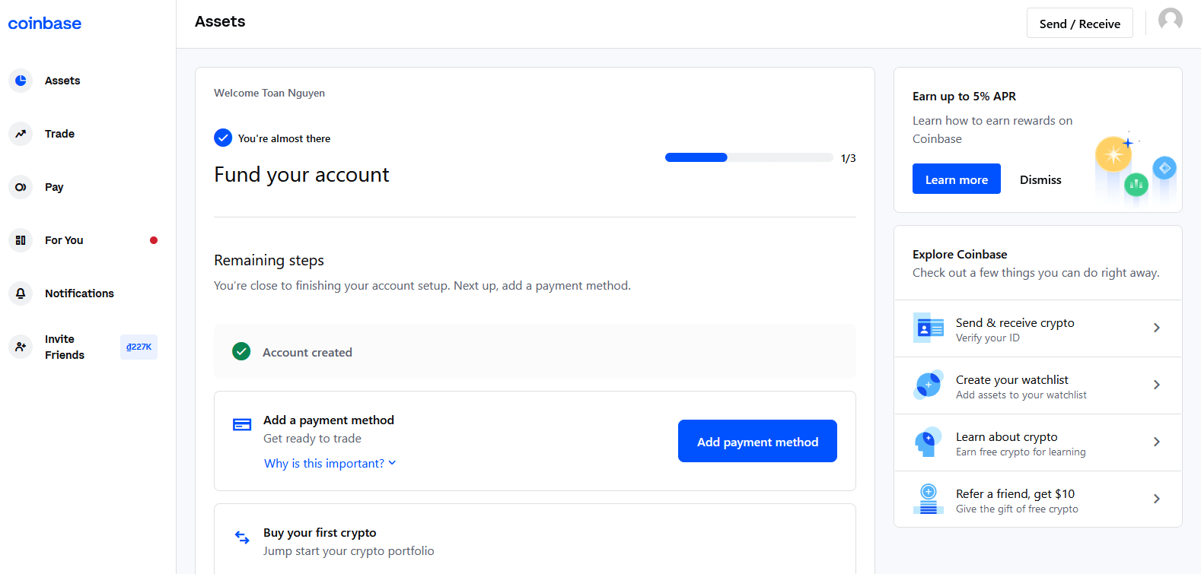Dismiss the Earn up to 5% APR card

(1040, 179)
